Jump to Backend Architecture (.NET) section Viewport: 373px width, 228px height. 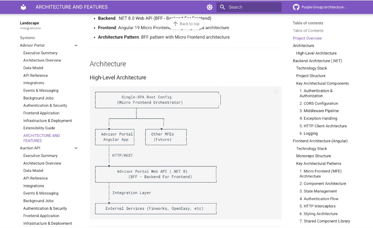(x=317, y=61)
